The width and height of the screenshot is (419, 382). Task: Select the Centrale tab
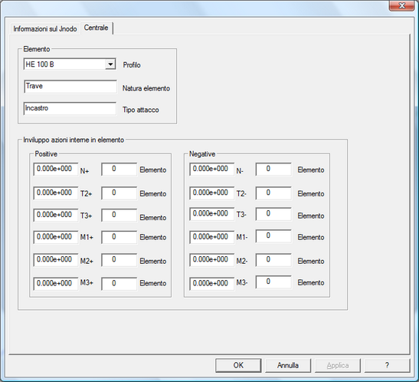point(97,28)
